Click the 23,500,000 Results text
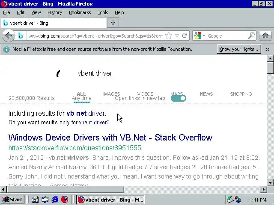The width and height of the screenshot is (274, 205). click(x=32, y=98)
